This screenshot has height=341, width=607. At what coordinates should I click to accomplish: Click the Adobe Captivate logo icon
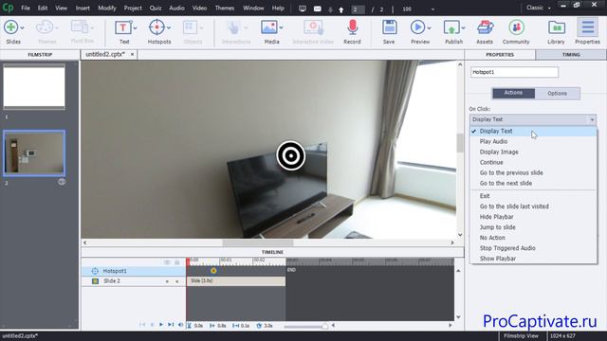pyautogui.click(x=8, y=8)
